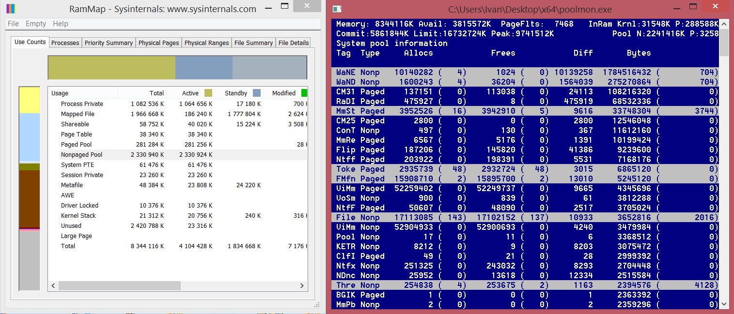Click the right arrow of RamMap horizontal scrollbar

pyautogui.click(x=303, y=286)
